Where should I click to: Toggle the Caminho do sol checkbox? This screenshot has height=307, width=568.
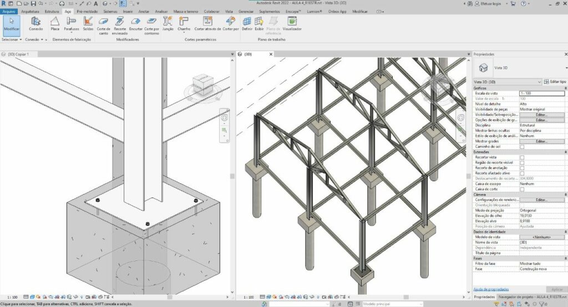coord(522,147)
